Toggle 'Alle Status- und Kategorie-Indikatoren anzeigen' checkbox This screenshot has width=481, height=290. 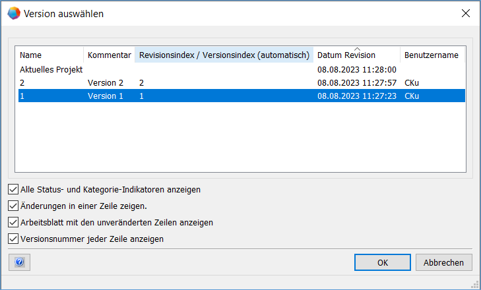(13, 189)
